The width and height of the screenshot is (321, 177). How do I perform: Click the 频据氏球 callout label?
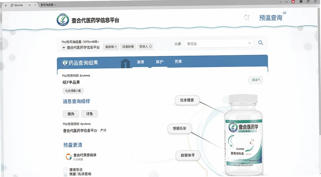179,129
